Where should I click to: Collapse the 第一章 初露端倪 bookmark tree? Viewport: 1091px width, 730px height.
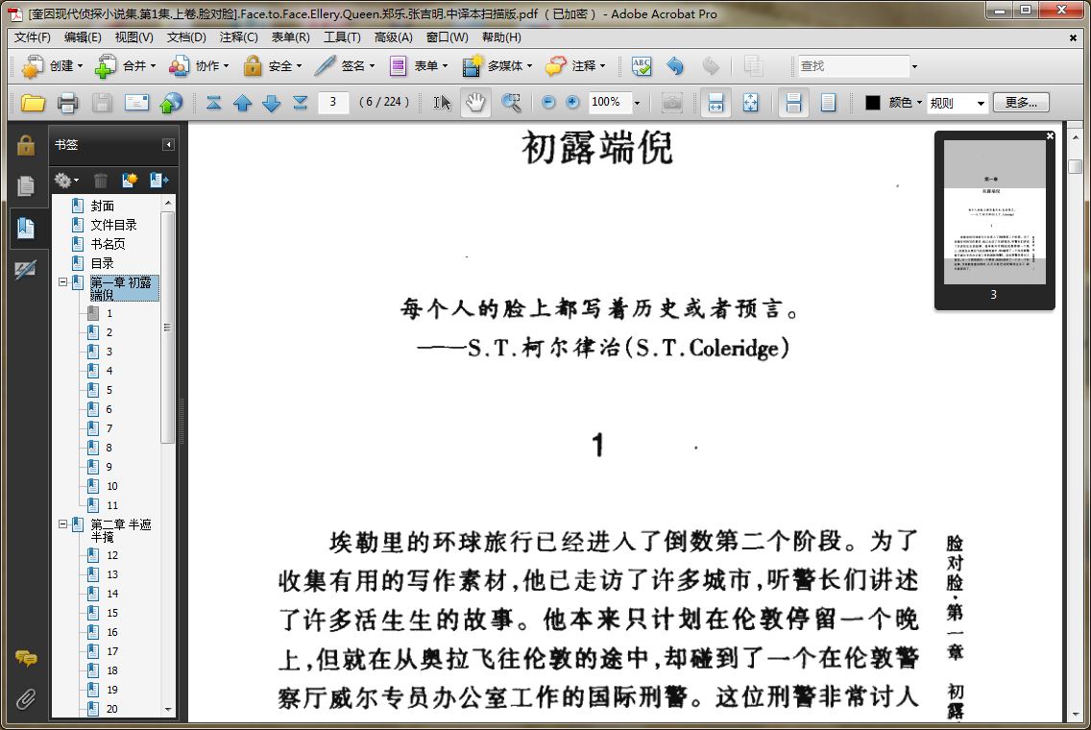coord(62,282)
